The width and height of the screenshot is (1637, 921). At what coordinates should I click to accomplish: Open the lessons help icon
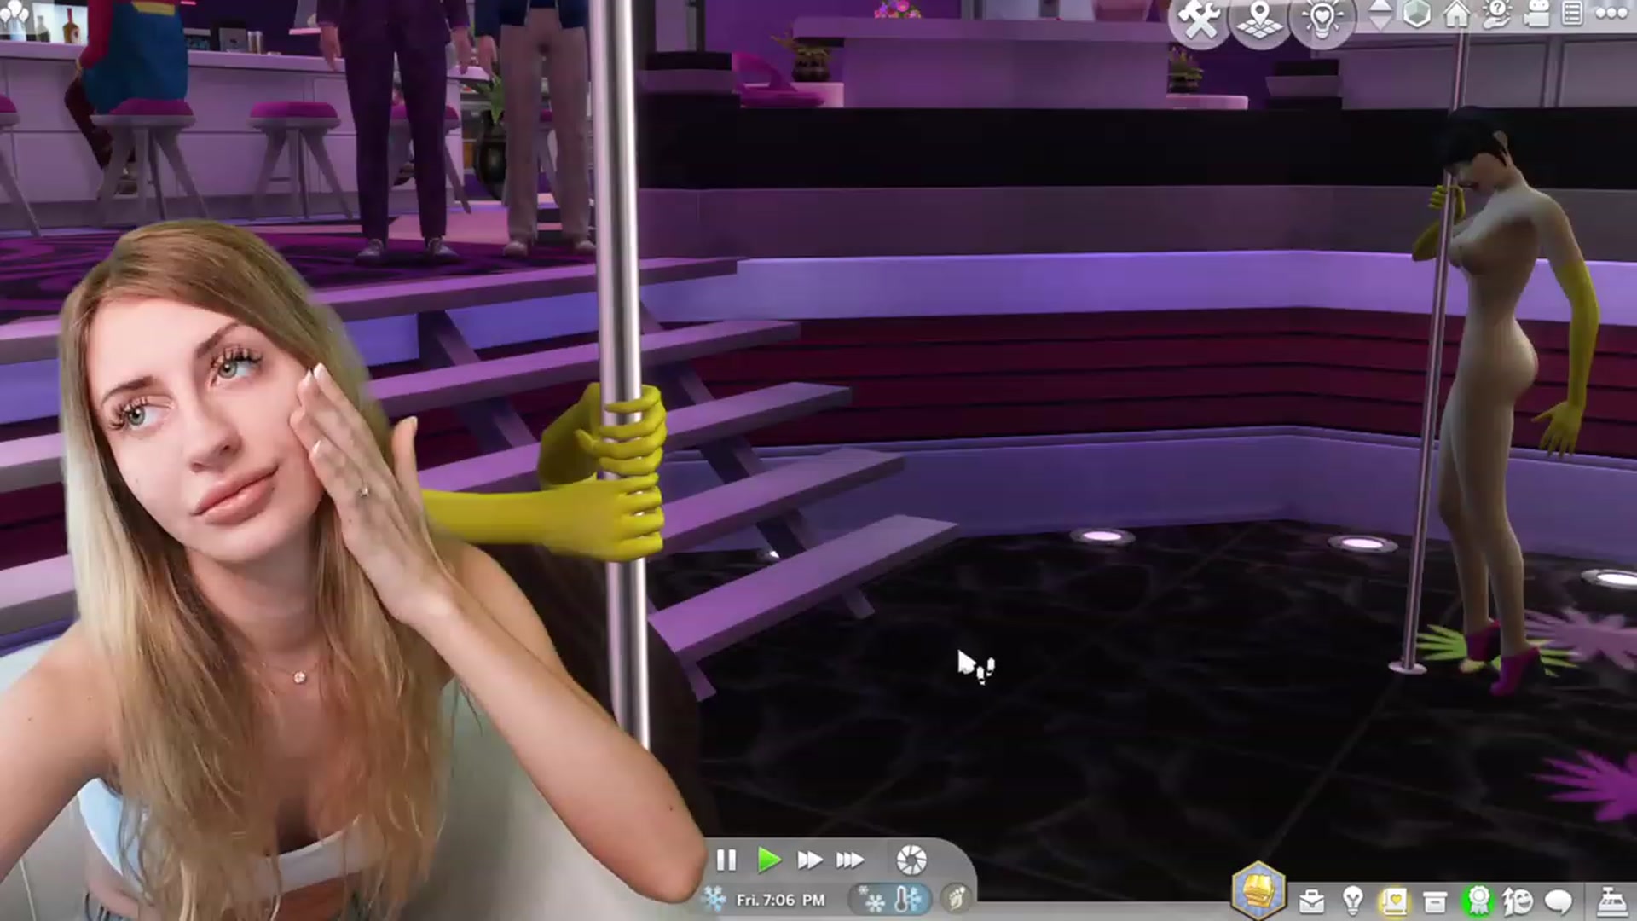[1497, 14]
